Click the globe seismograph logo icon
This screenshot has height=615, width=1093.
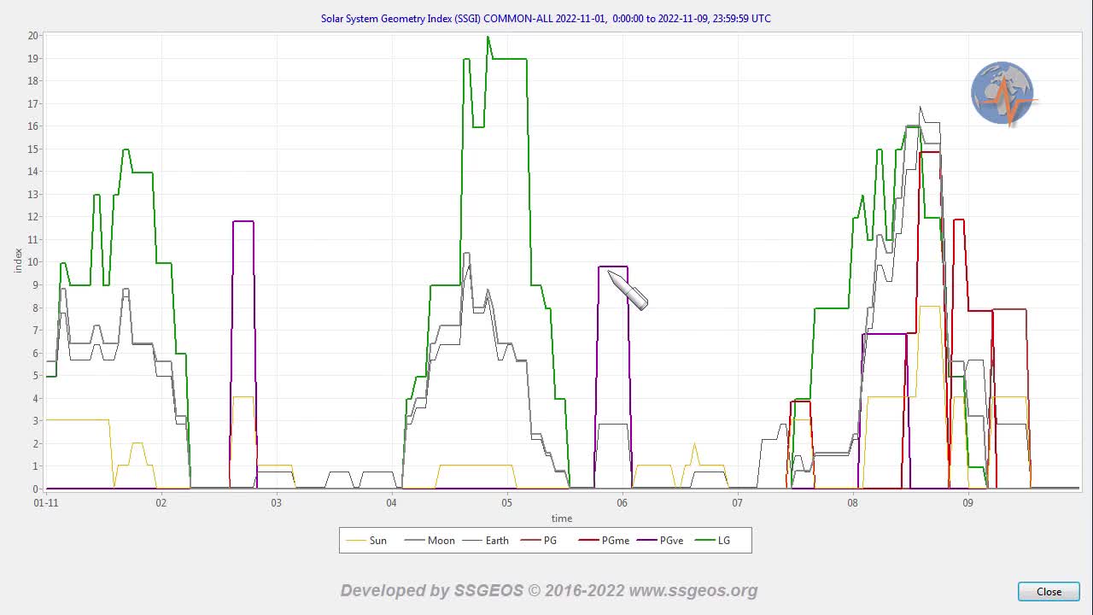[x=1003, y=93]
